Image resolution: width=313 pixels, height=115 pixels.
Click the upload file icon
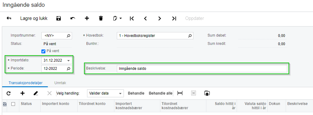[x=207, y=93]
